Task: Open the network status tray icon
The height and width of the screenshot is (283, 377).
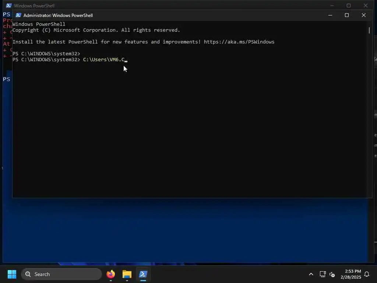Action: click(x=323, y=274)
